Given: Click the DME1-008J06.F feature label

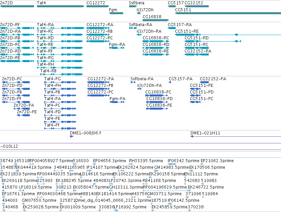Looking at the screenshot, I should click(86, 133).
